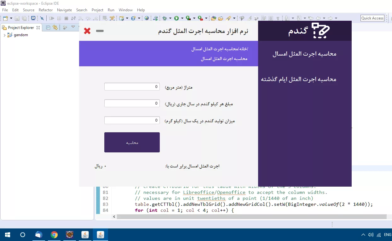The image size is (392, 241).
Task: Open the Window menu
Action: click(126, 10)
